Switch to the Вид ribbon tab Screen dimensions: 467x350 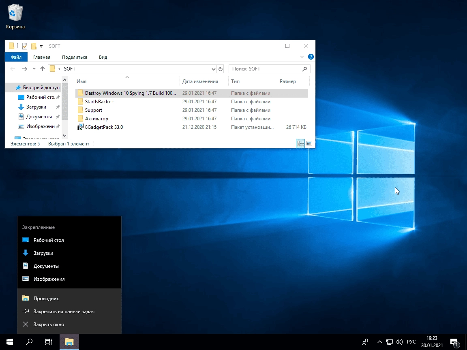pos(103,57)
